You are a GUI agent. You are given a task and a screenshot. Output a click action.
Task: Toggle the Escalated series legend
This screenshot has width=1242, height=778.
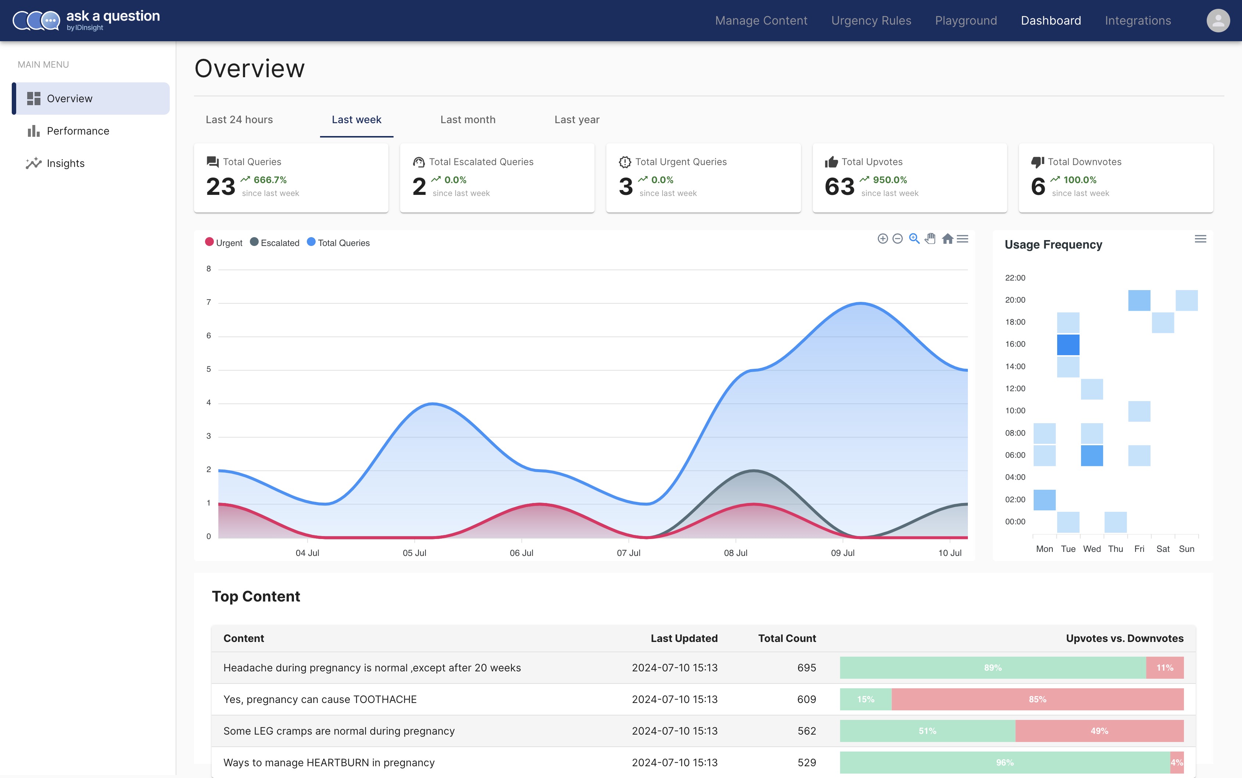[x=274, y=243]
